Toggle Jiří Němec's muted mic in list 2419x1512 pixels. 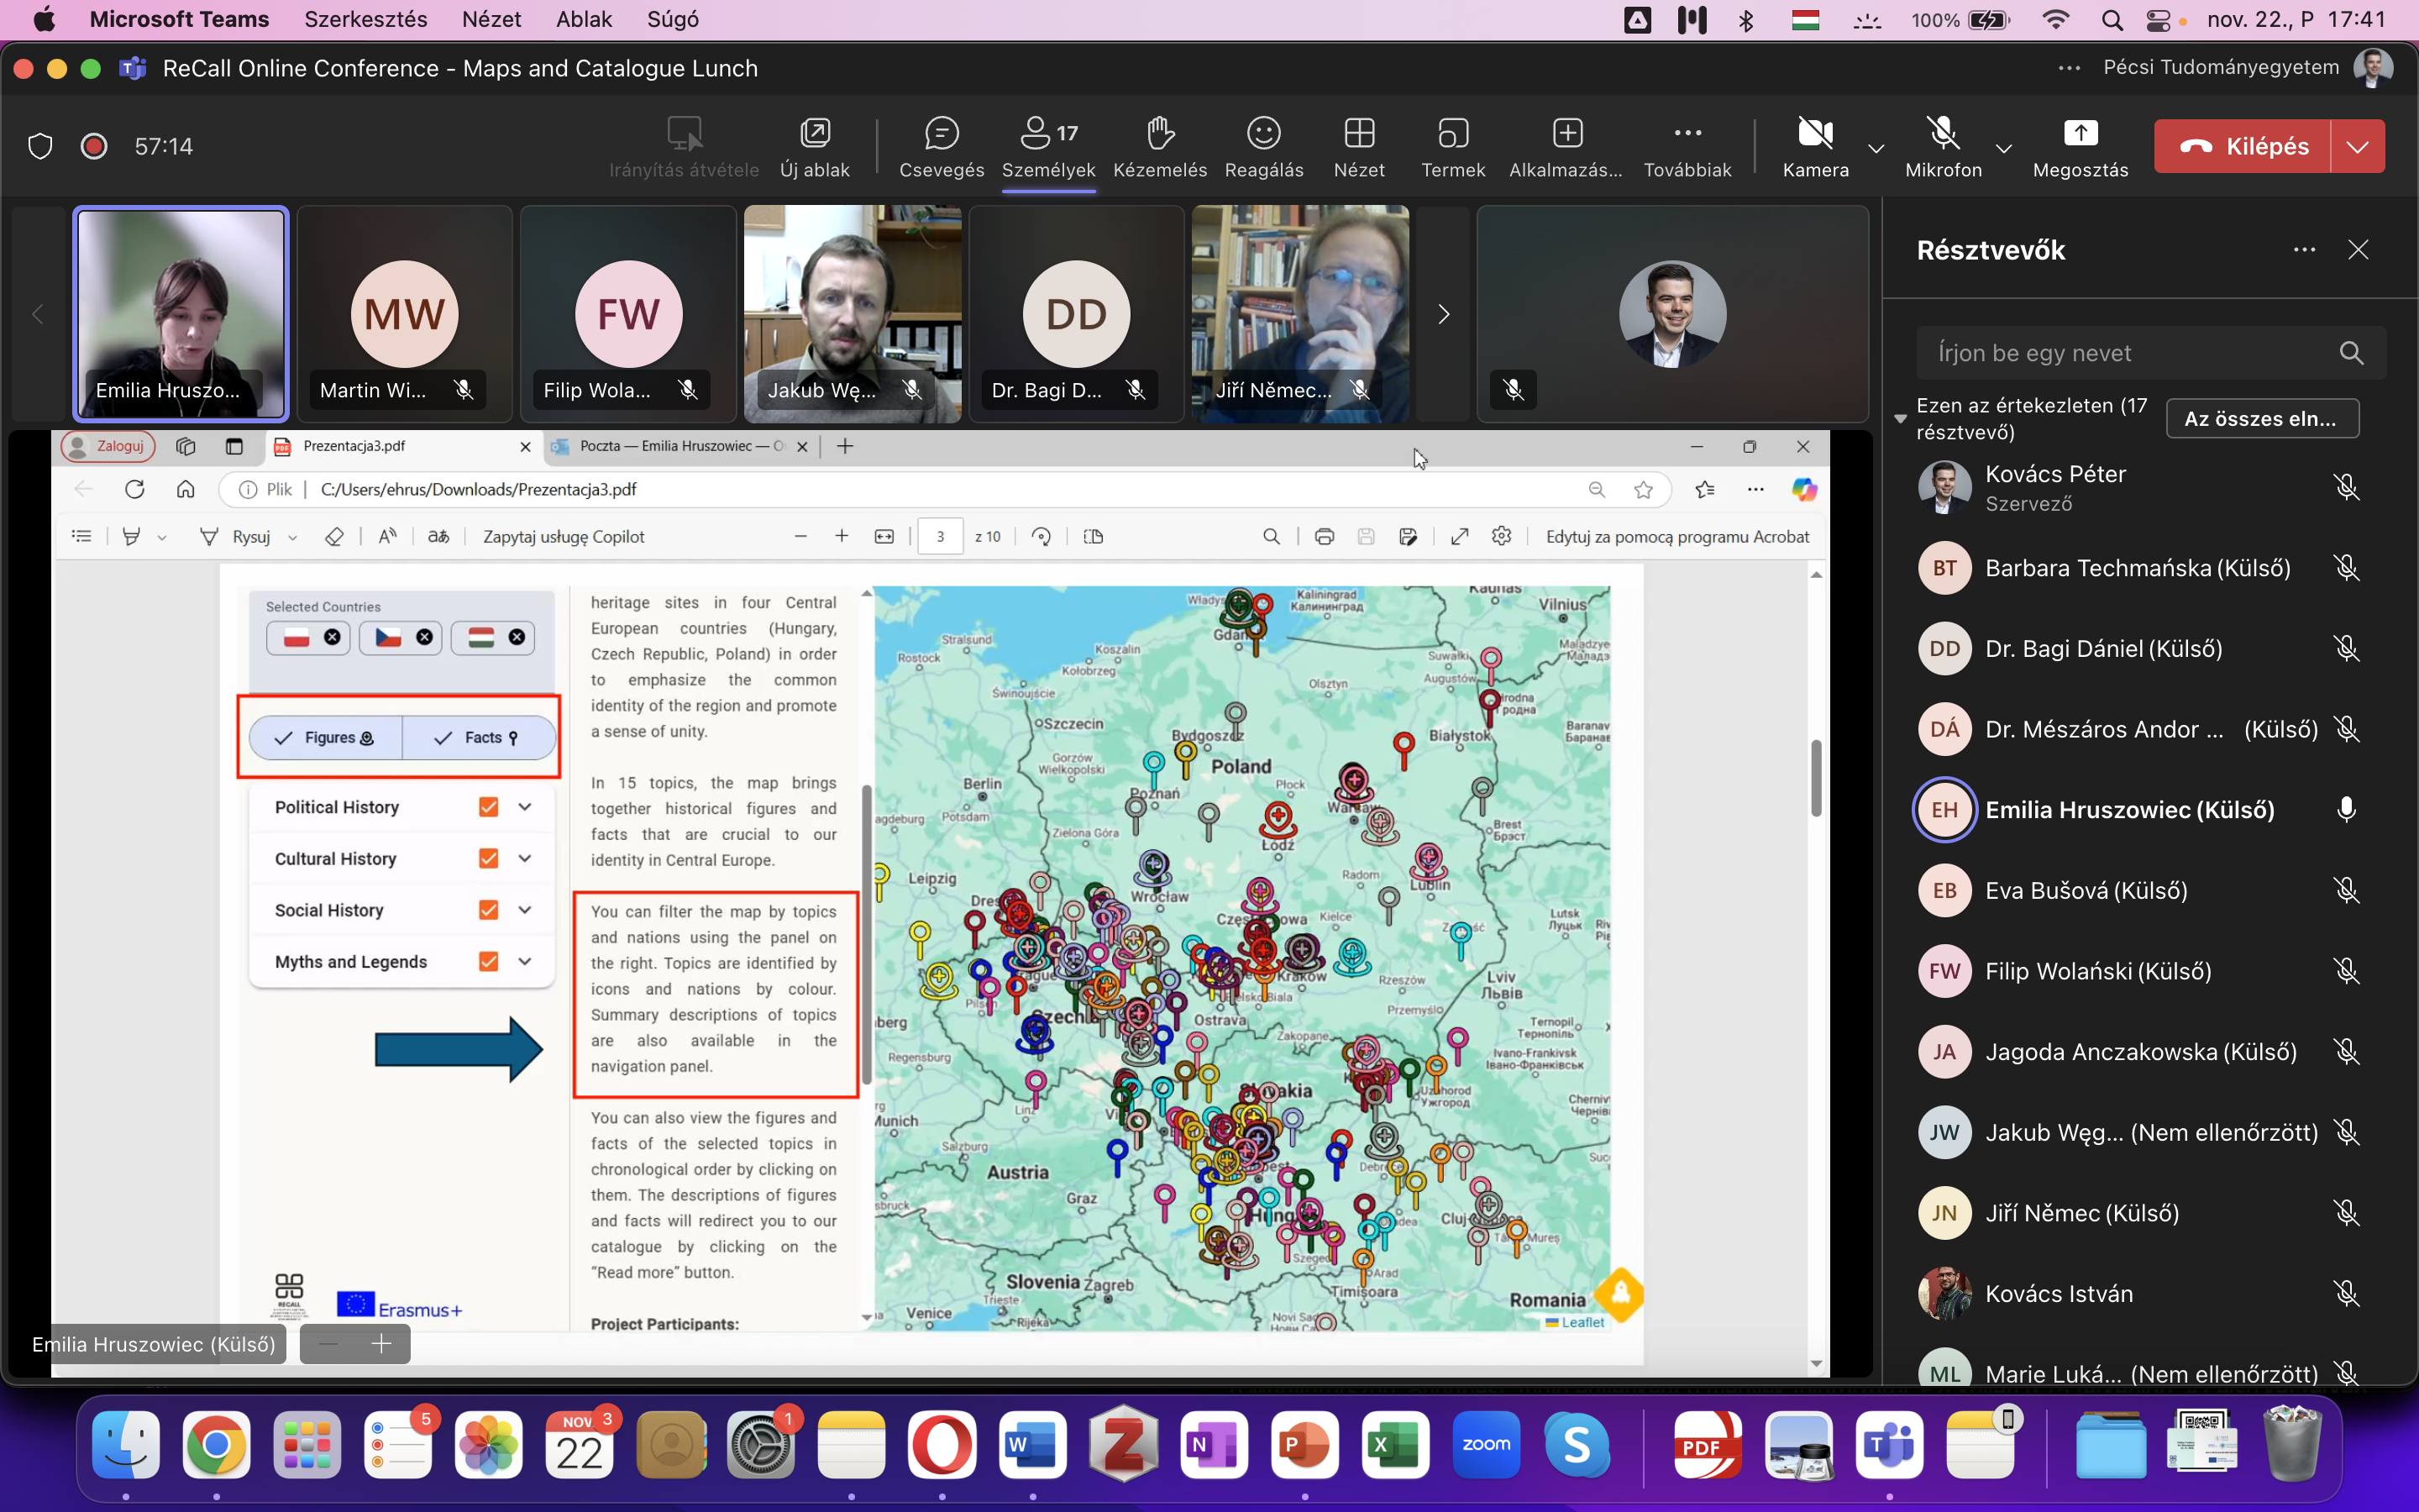[2346, 1213]
